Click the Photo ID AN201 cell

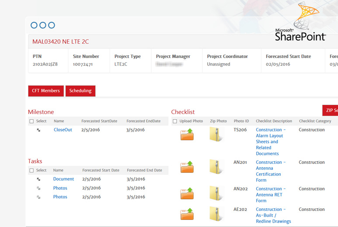[240, 162]
